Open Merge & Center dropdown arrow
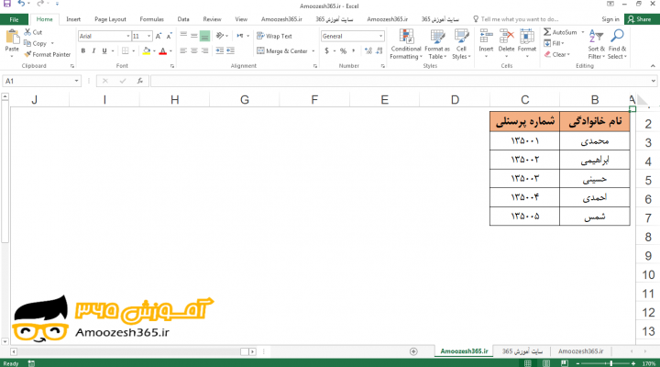The height and width of the screenshot is (367, 660). click(313, 51)
